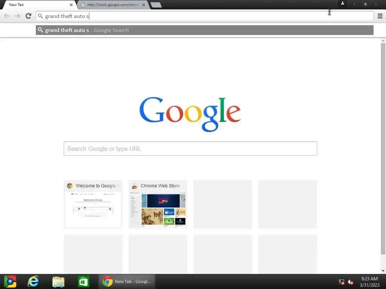The width and height of the screenshot is (386, 289).
Task: Open the Welcome to Google Chrome thumbnail
Action: click(x=93, y=204)
